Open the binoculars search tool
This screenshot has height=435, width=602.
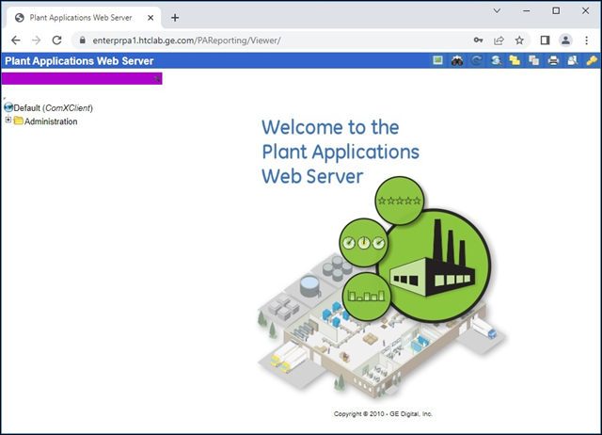457,60
